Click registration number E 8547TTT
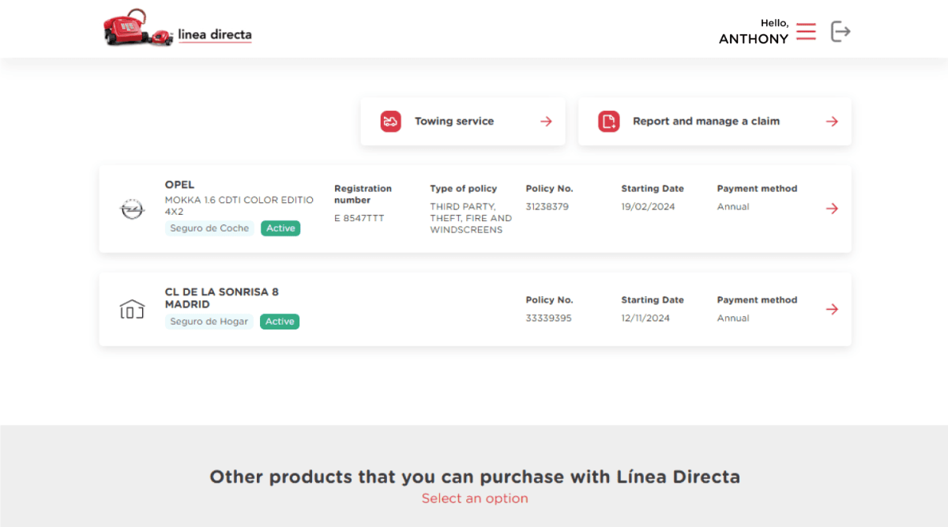Image resolution: width=948 pixels, height=527 pixels. (359, 218)
